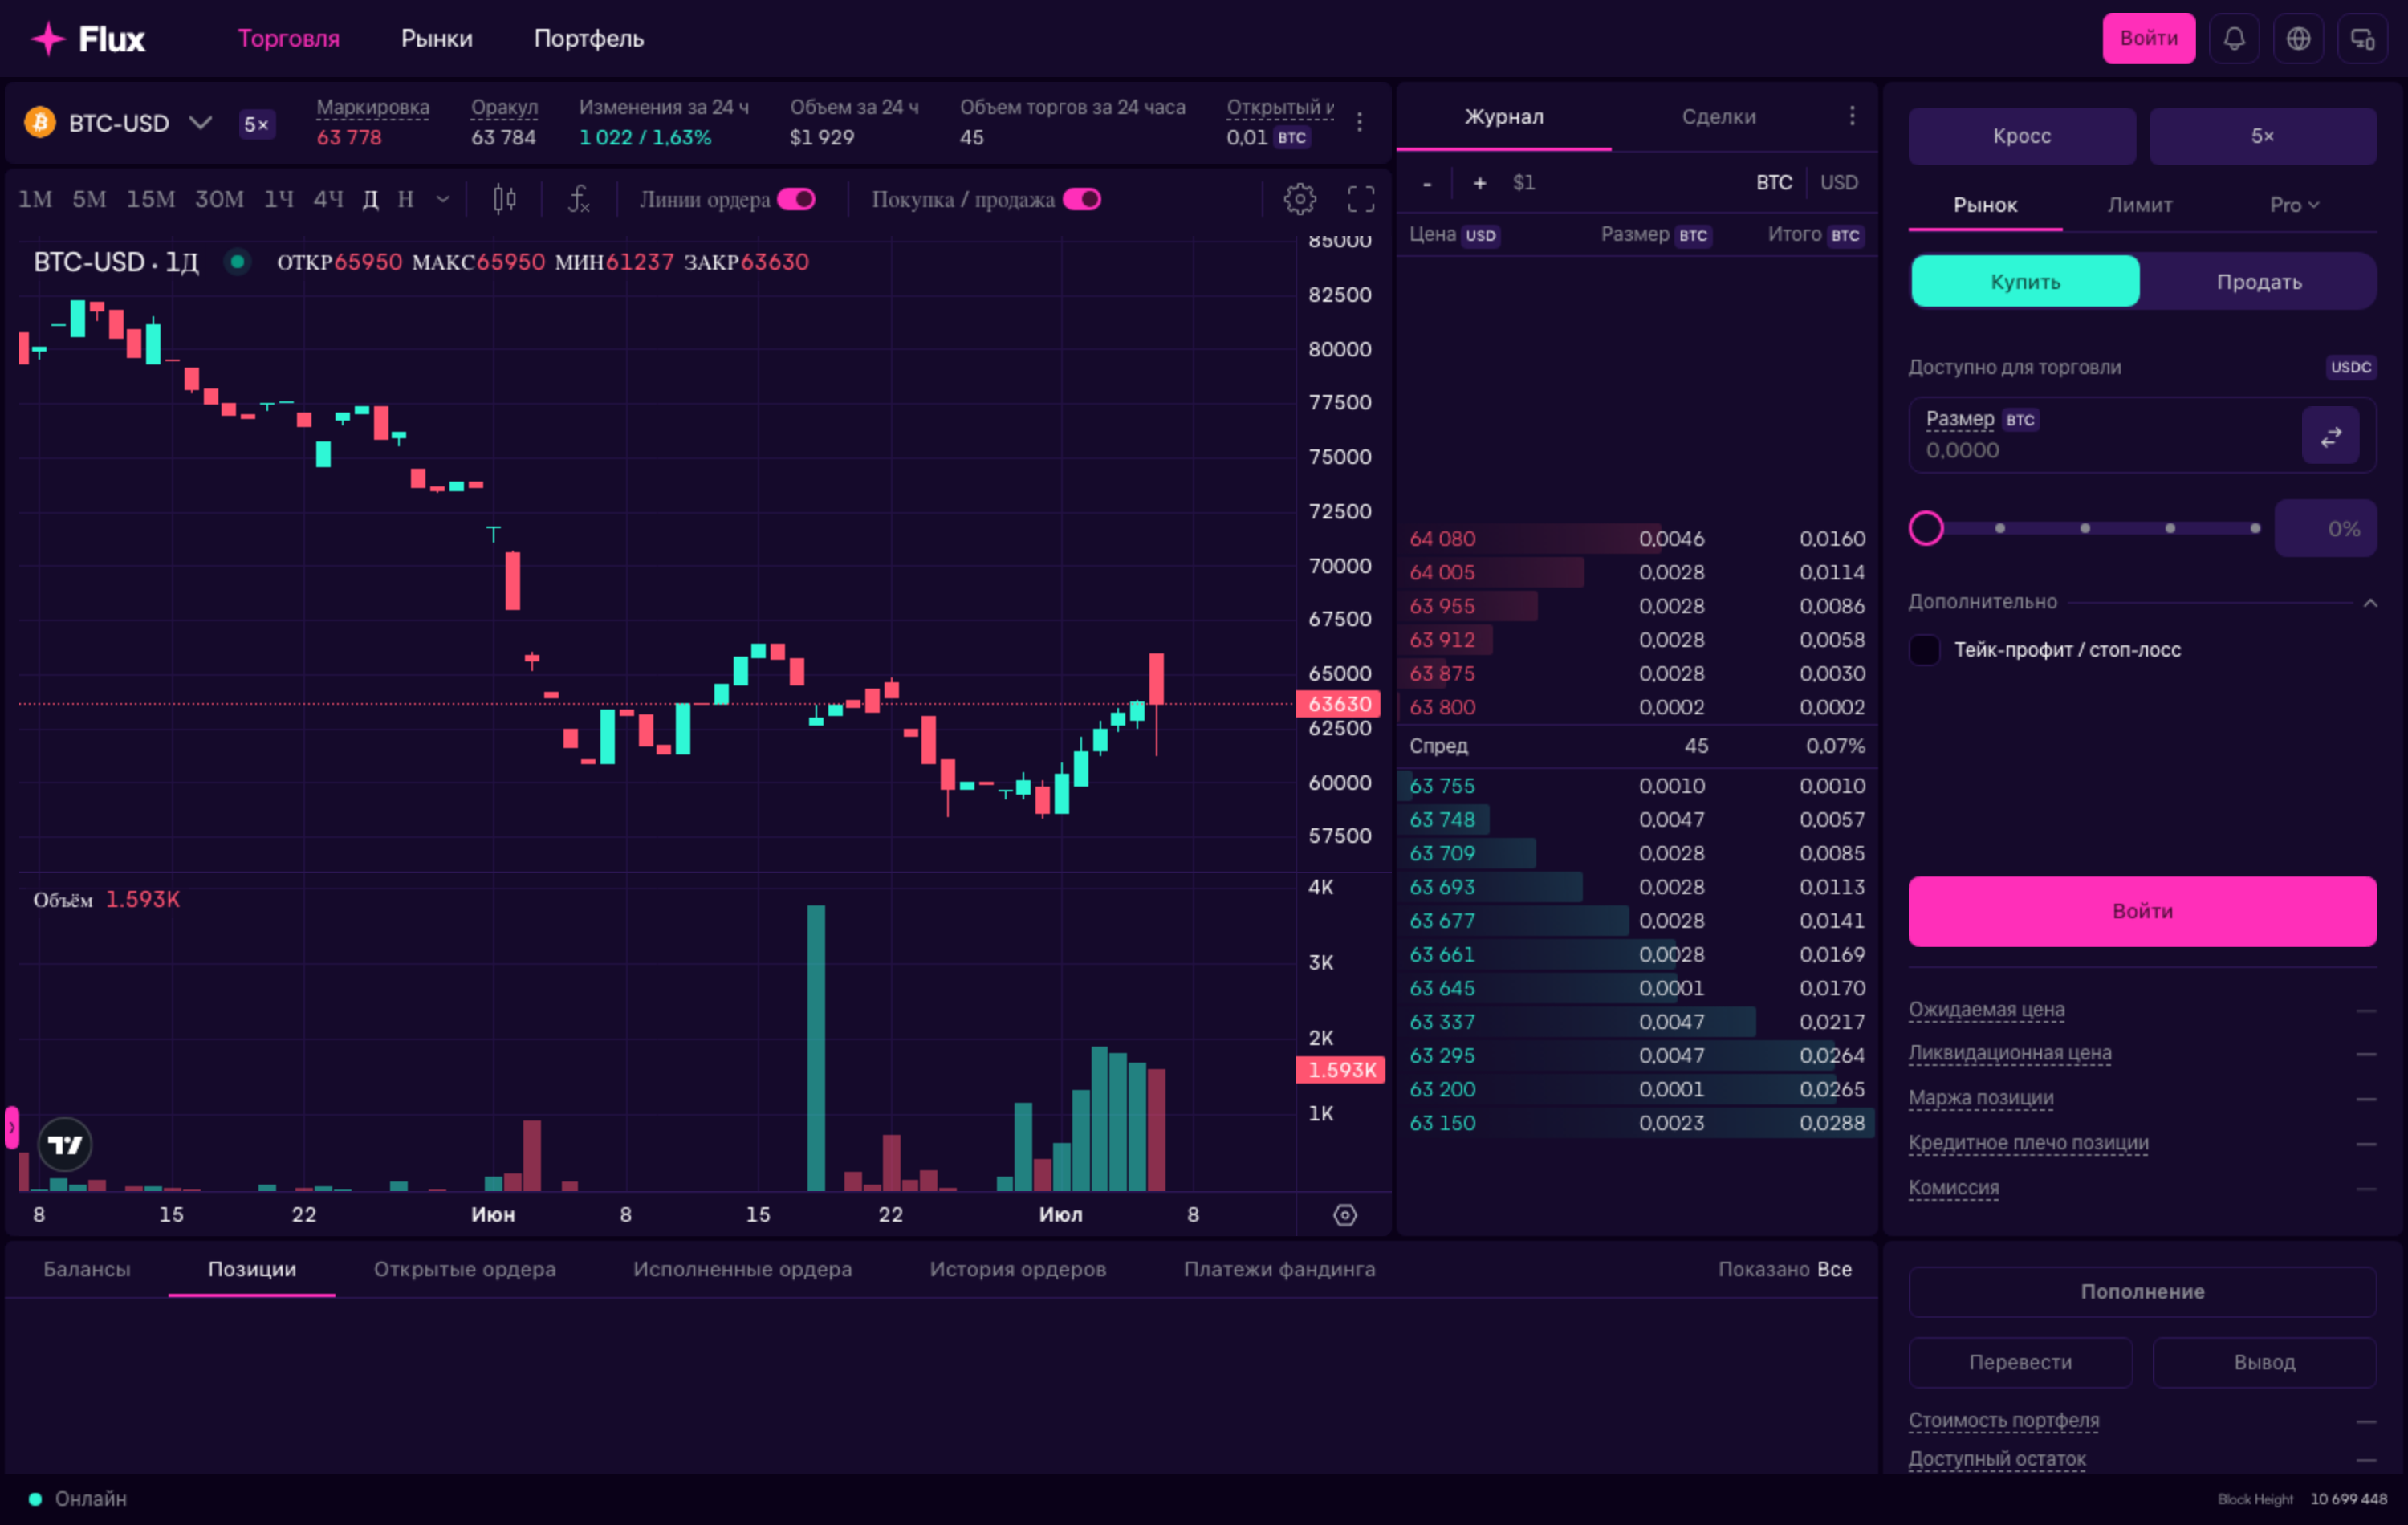The height and width of the screenshot is (1525, 2408).
Task: Open Показано Все filter
Action: coord(1784,1269)
